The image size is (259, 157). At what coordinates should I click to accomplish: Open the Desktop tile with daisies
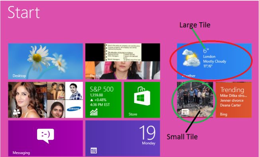45,61
